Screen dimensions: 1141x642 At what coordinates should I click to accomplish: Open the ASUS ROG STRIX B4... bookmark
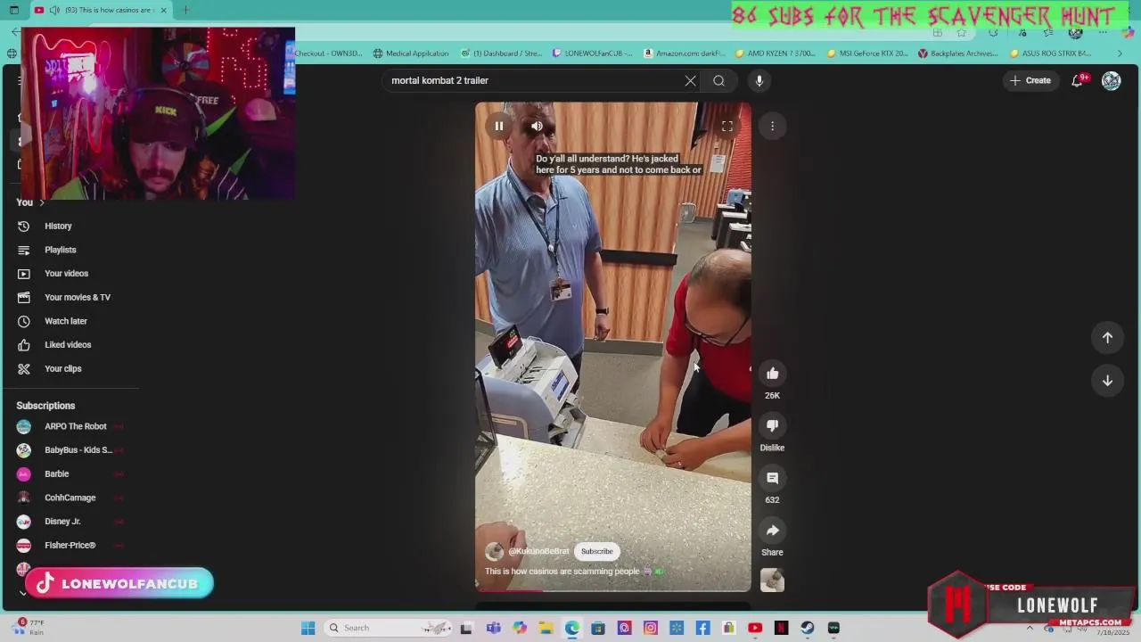point(1050,53)
